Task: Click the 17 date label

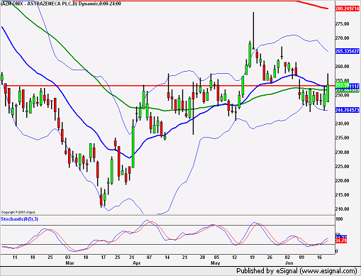Action: [104, 258]
